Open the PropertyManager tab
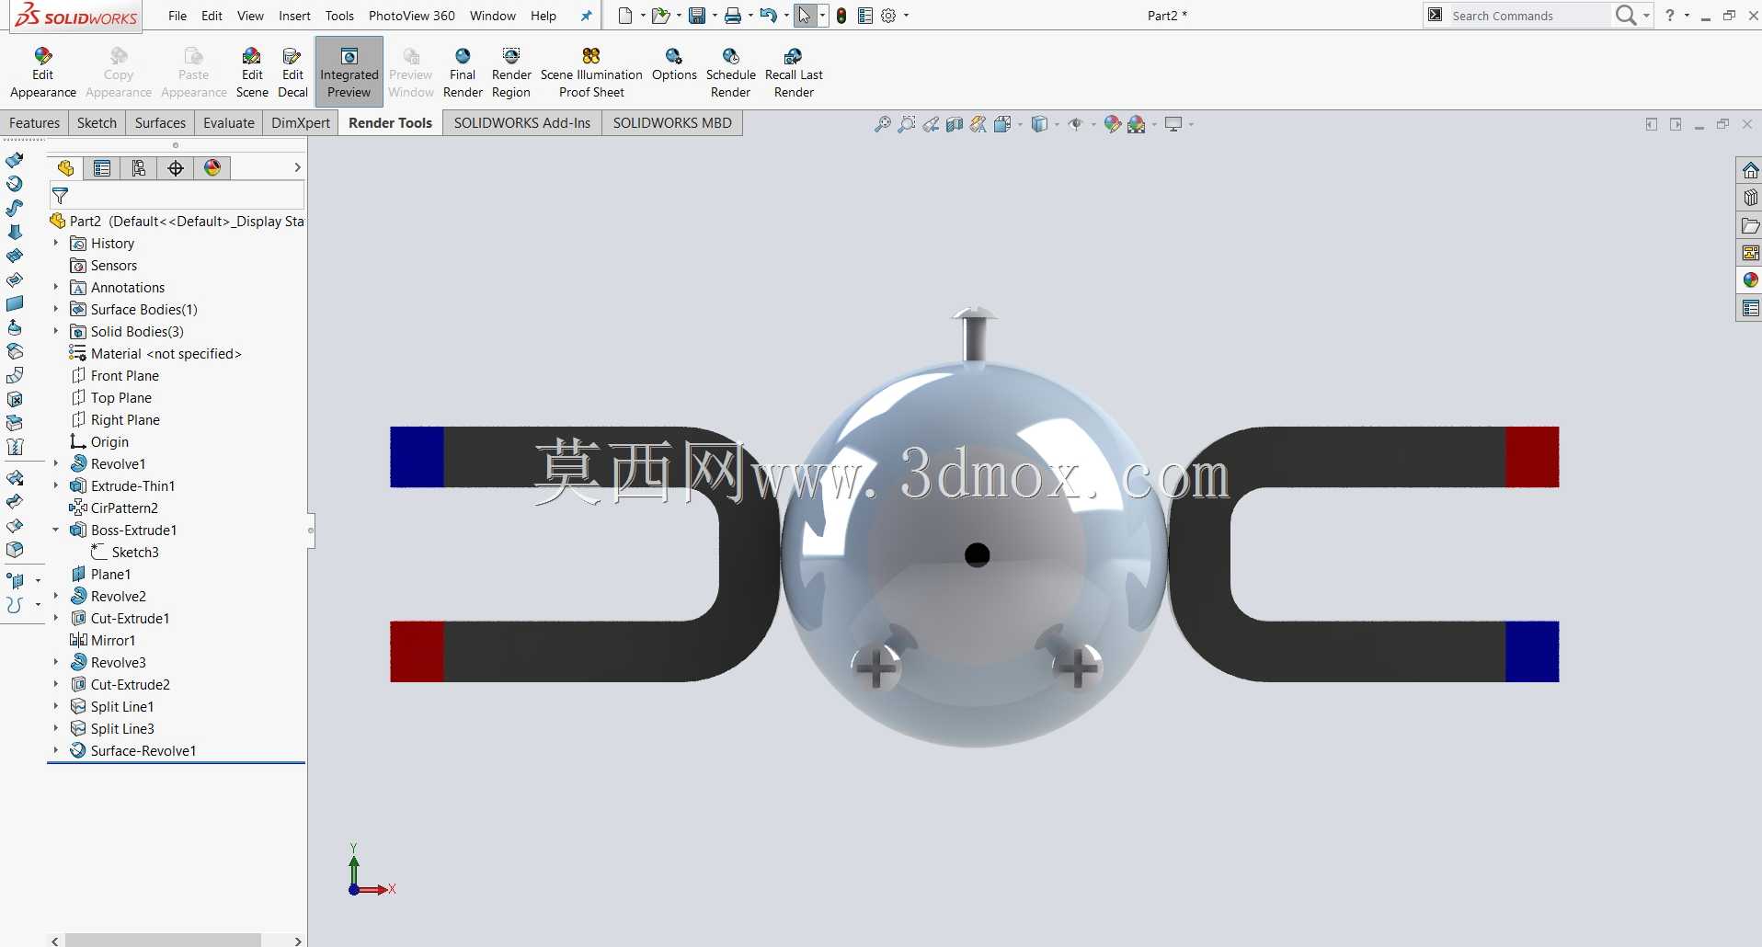 (102, 168)
